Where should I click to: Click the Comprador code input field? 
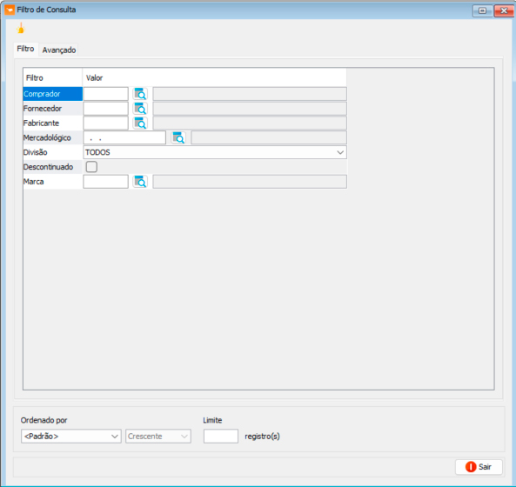tap(105, 94)
